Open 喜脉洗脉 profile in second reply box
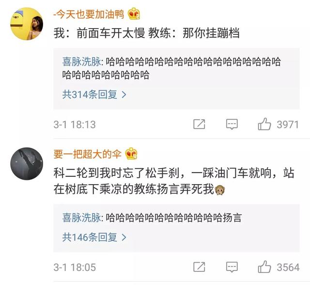 tap(82, 217)
